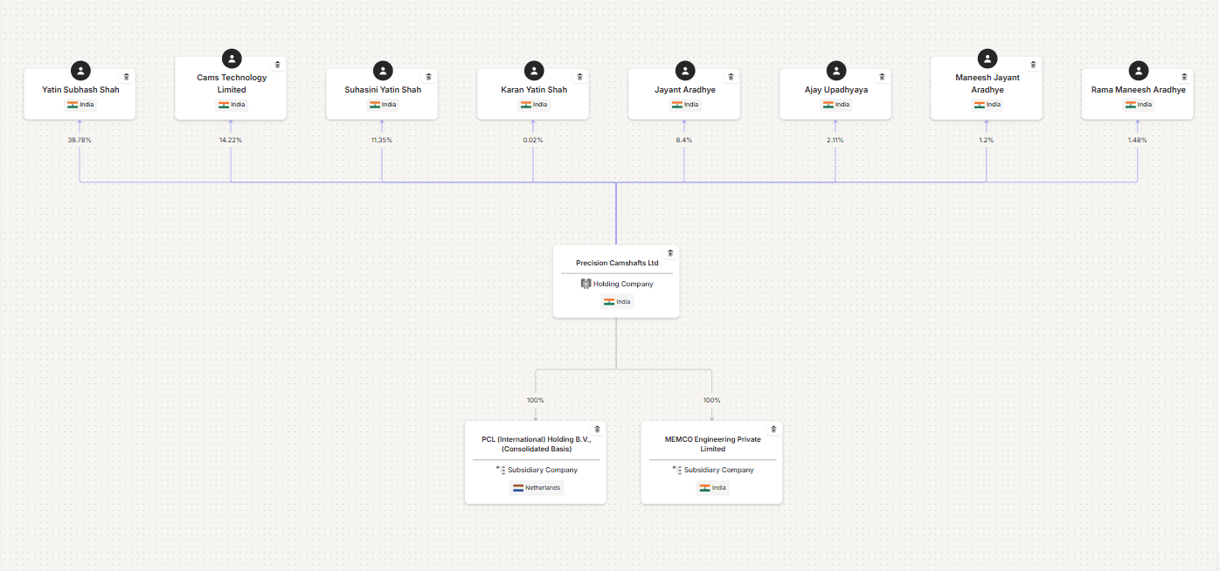The height and width of the screenshot is (571, 1220).
Task: Select the 39.78% ownership label
Action: (x=80, y=141)
